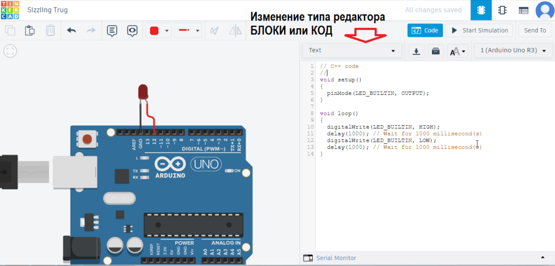Click the Delete trash icon
555x266 pixels.
(50, 30)
